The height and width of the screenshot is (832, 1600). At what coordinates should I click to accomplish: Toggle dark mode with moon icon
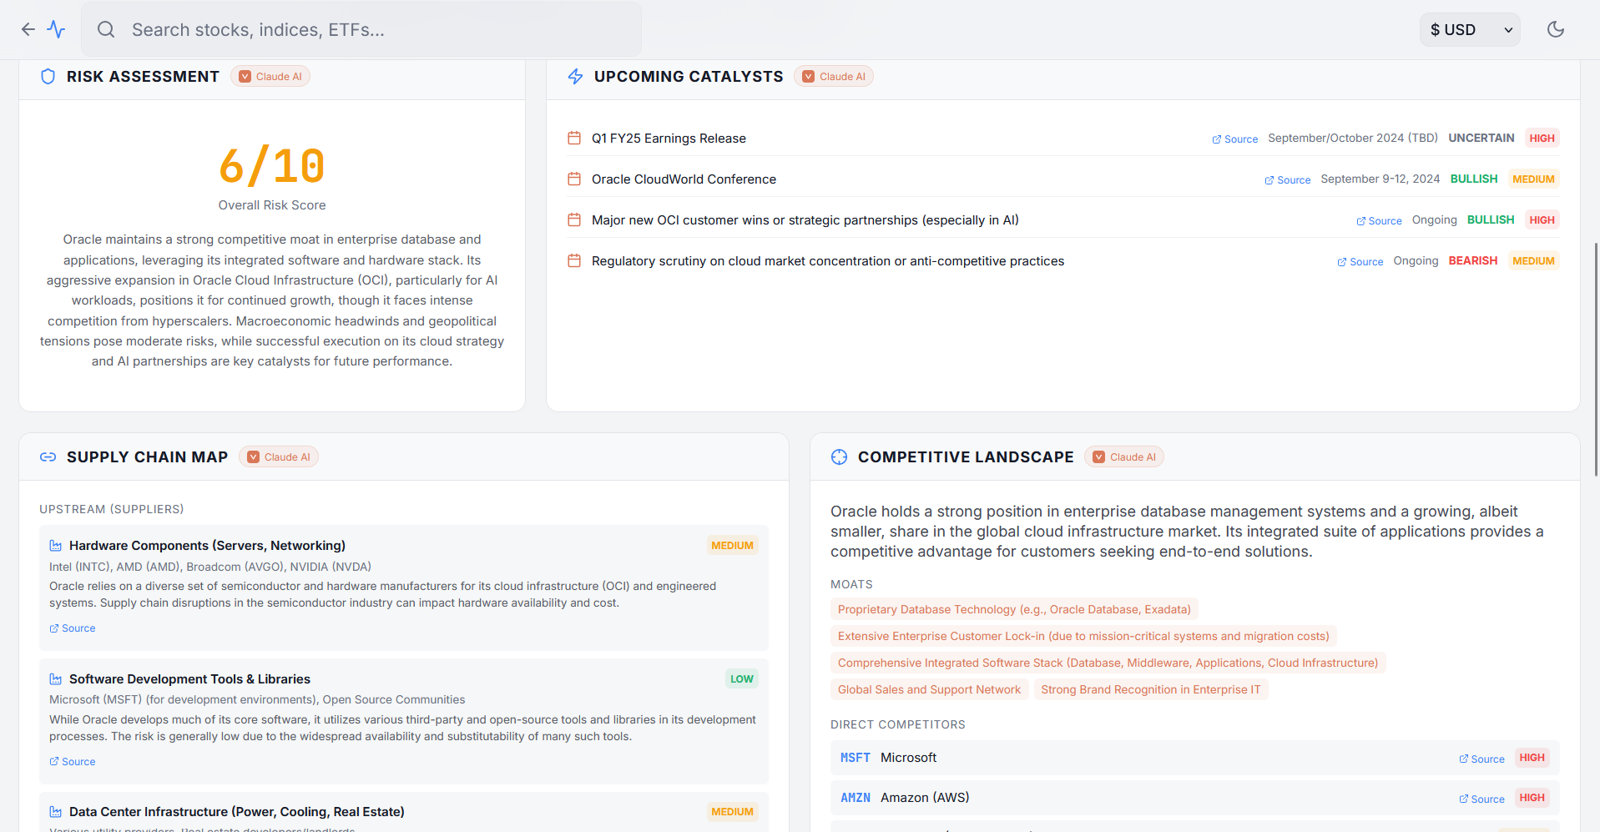tap(1556, 29)
